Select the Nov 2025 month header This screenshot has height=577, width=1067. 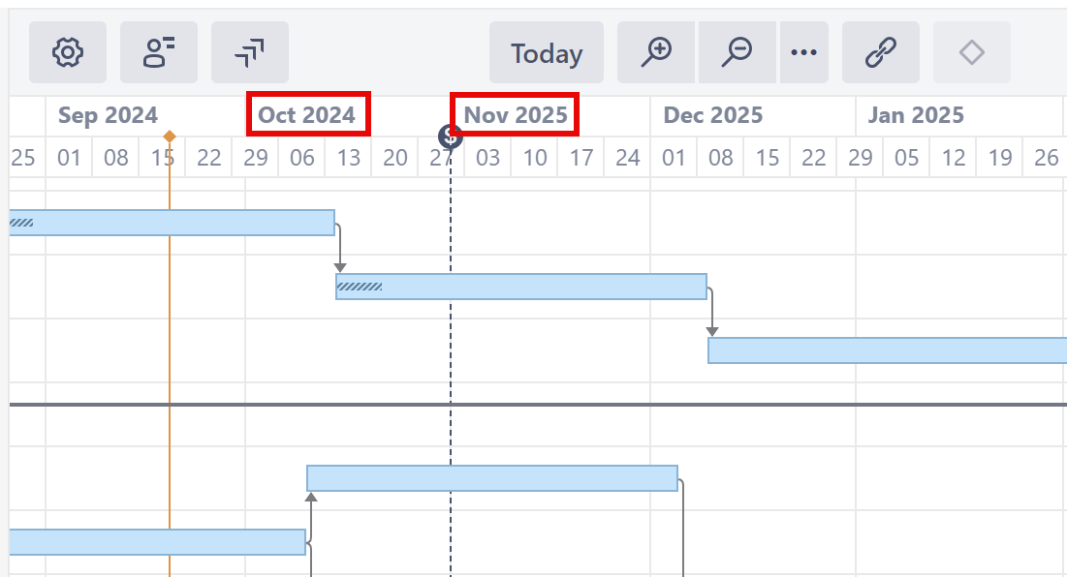pyautogui.click(x=515, y=114)
